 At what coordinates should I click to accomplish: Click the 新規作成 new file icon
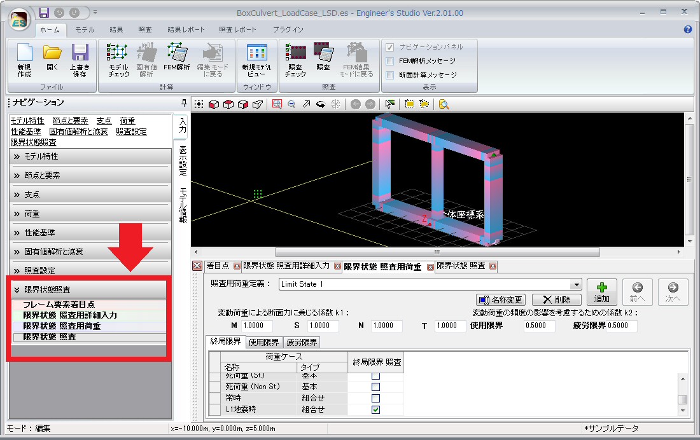coord(25,60)
